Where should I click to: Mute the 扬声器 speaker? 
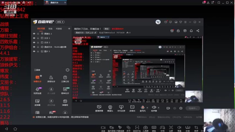click(154, 108)
